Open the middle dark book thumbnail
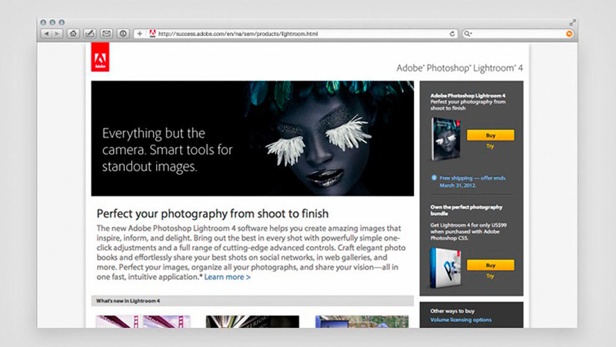 (x=252, y=322)
